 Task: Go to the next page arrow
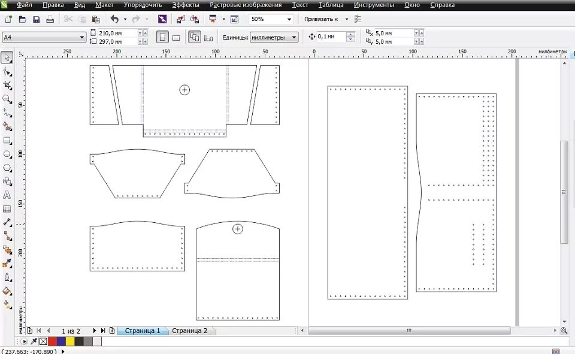tap(94, 331)
